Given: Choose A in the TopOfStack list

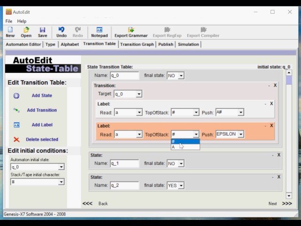Looking at the screenshot, I should pyautogui.click(x=185, y=147).
